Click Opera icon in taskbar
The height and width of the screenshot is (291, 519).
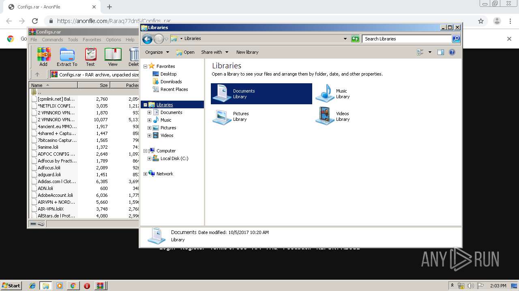point(87,286)
